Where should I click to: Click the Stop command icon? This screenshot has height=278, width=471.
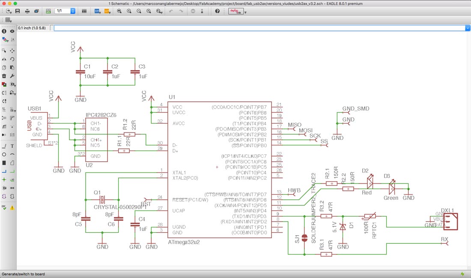point(193,11)
